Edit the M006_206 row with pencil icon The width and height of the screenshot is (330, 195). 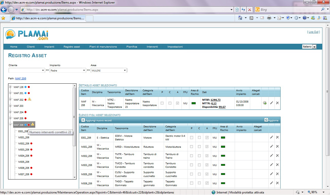(272, 183)
